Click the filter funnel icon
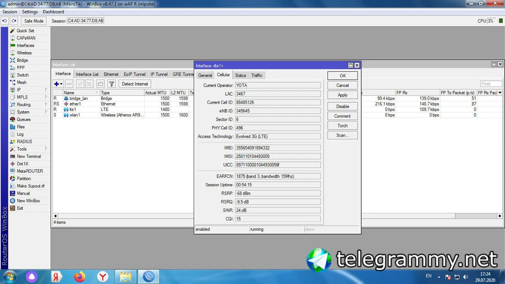 click(x=112, y=84)
